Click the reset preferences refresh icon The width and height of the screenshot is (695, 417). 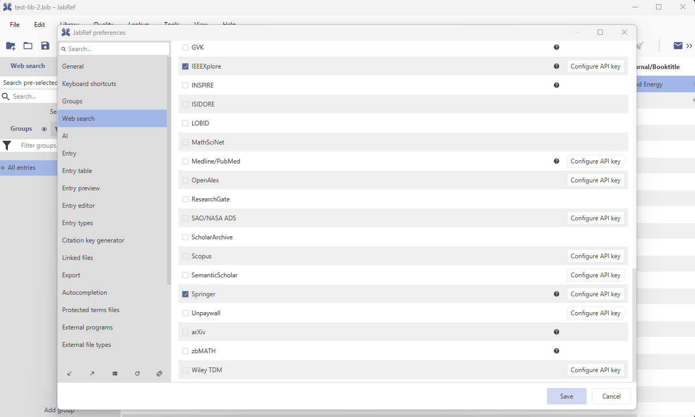[137, 373]
